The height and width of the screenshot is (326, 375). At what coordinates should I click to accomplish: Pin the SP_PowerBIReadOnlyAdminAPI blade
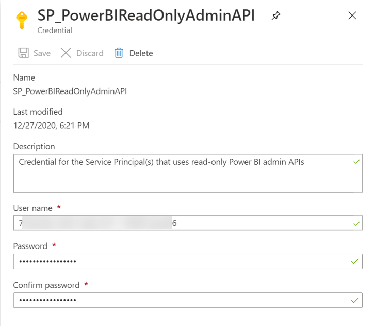click(276, 16)
